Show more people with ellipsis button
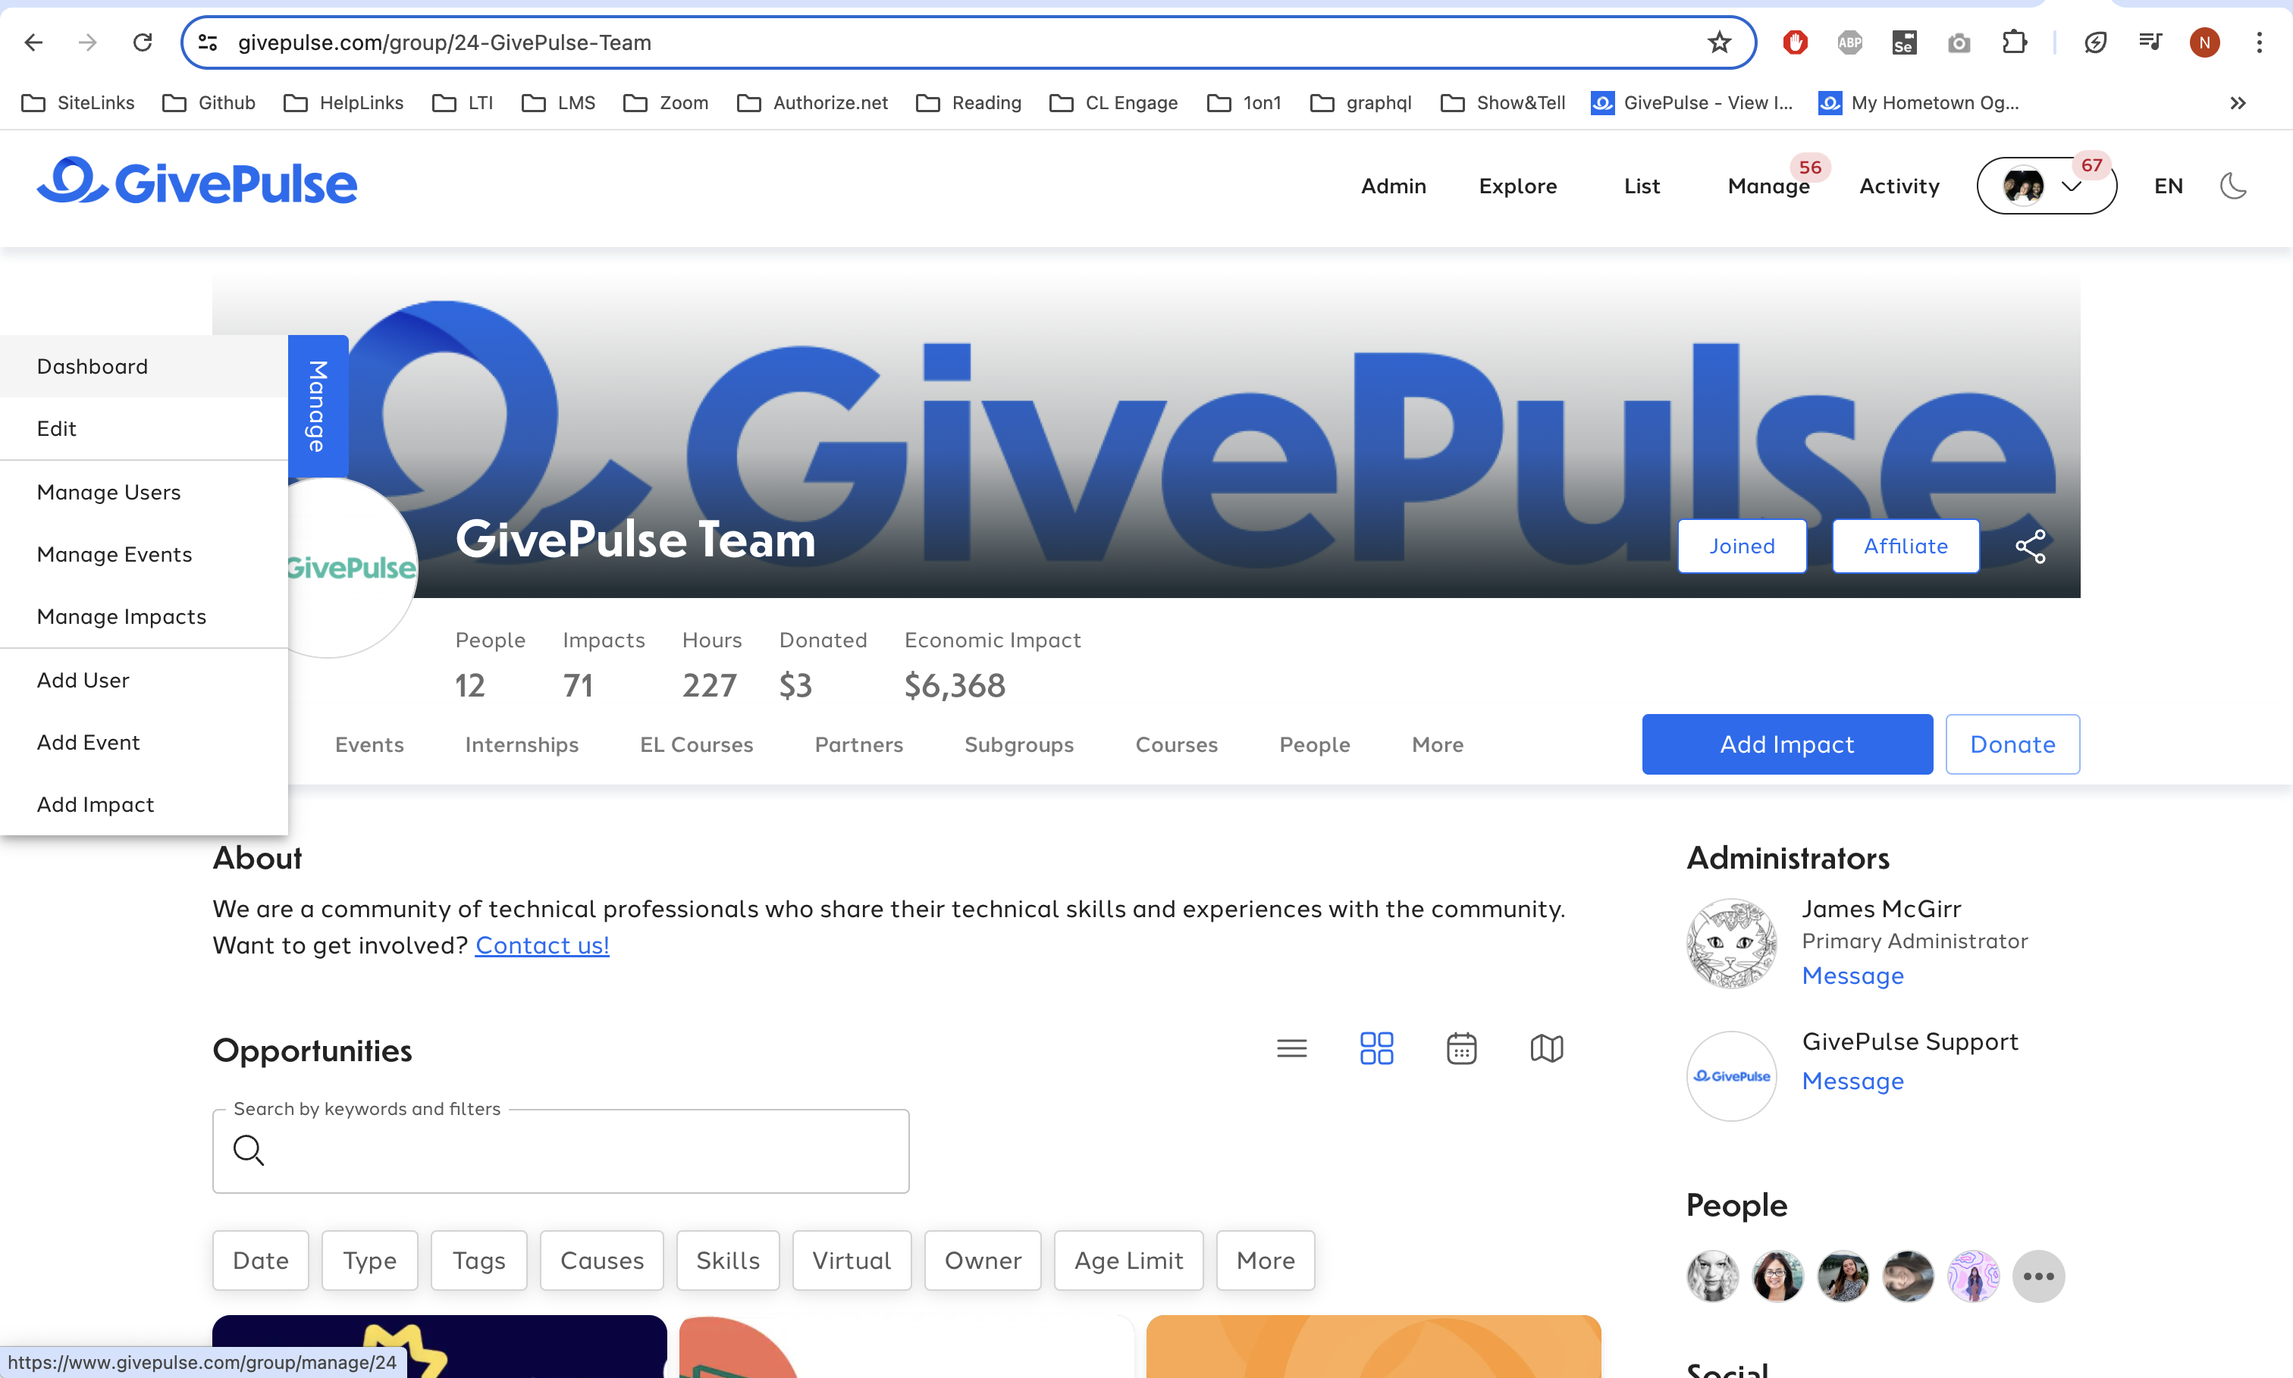Image resolution: width=2293 pixels, height=1378 pixels. click(x=2038, y=1276)
